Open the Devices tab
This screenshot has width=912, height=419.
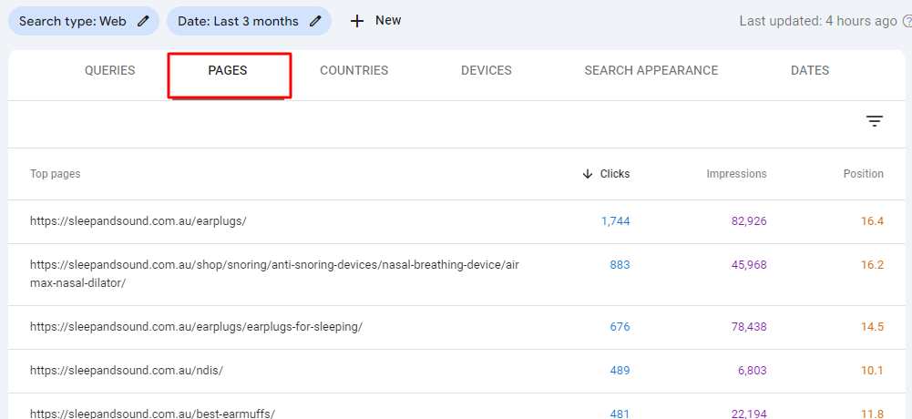pos(487,70)
